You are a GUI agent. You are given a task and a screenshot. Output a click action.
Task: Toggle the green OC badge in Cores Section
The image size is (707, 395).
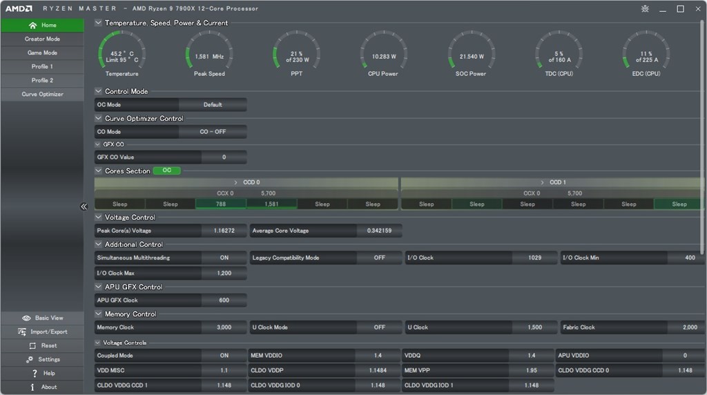tap(166, 171)
